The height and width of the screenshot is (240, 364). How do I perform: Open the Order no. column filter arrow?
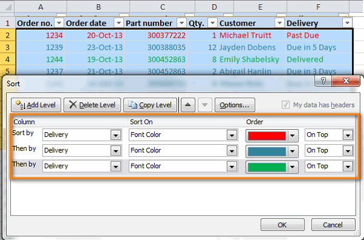[59, 23]
